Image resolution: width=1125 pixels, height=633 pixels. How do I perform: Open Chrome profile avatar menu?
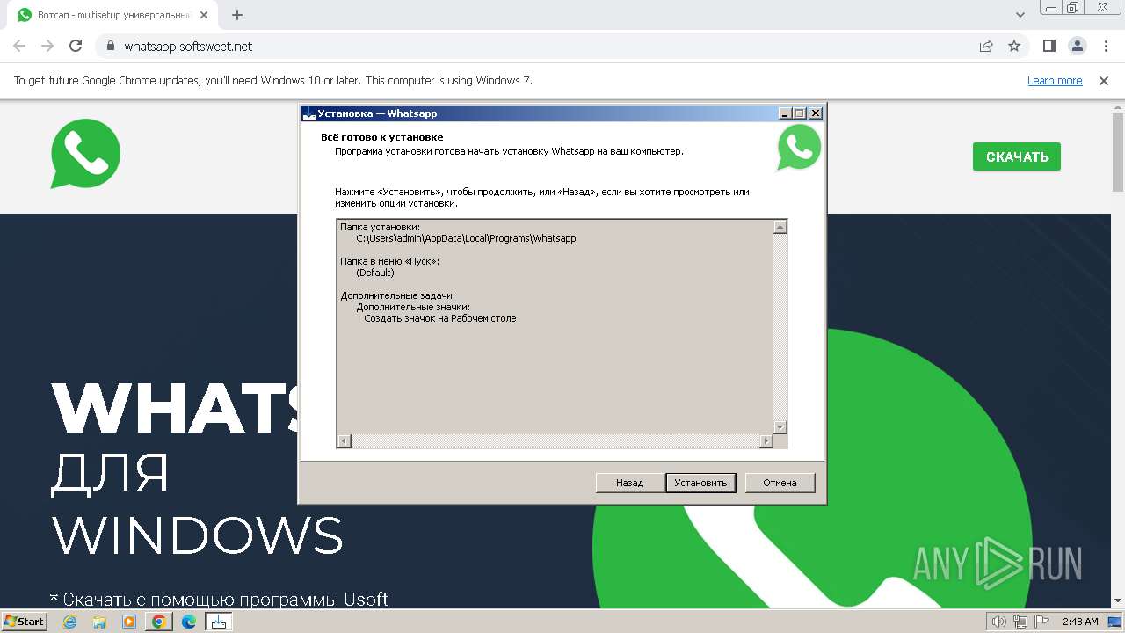(x=1078, y=46)
